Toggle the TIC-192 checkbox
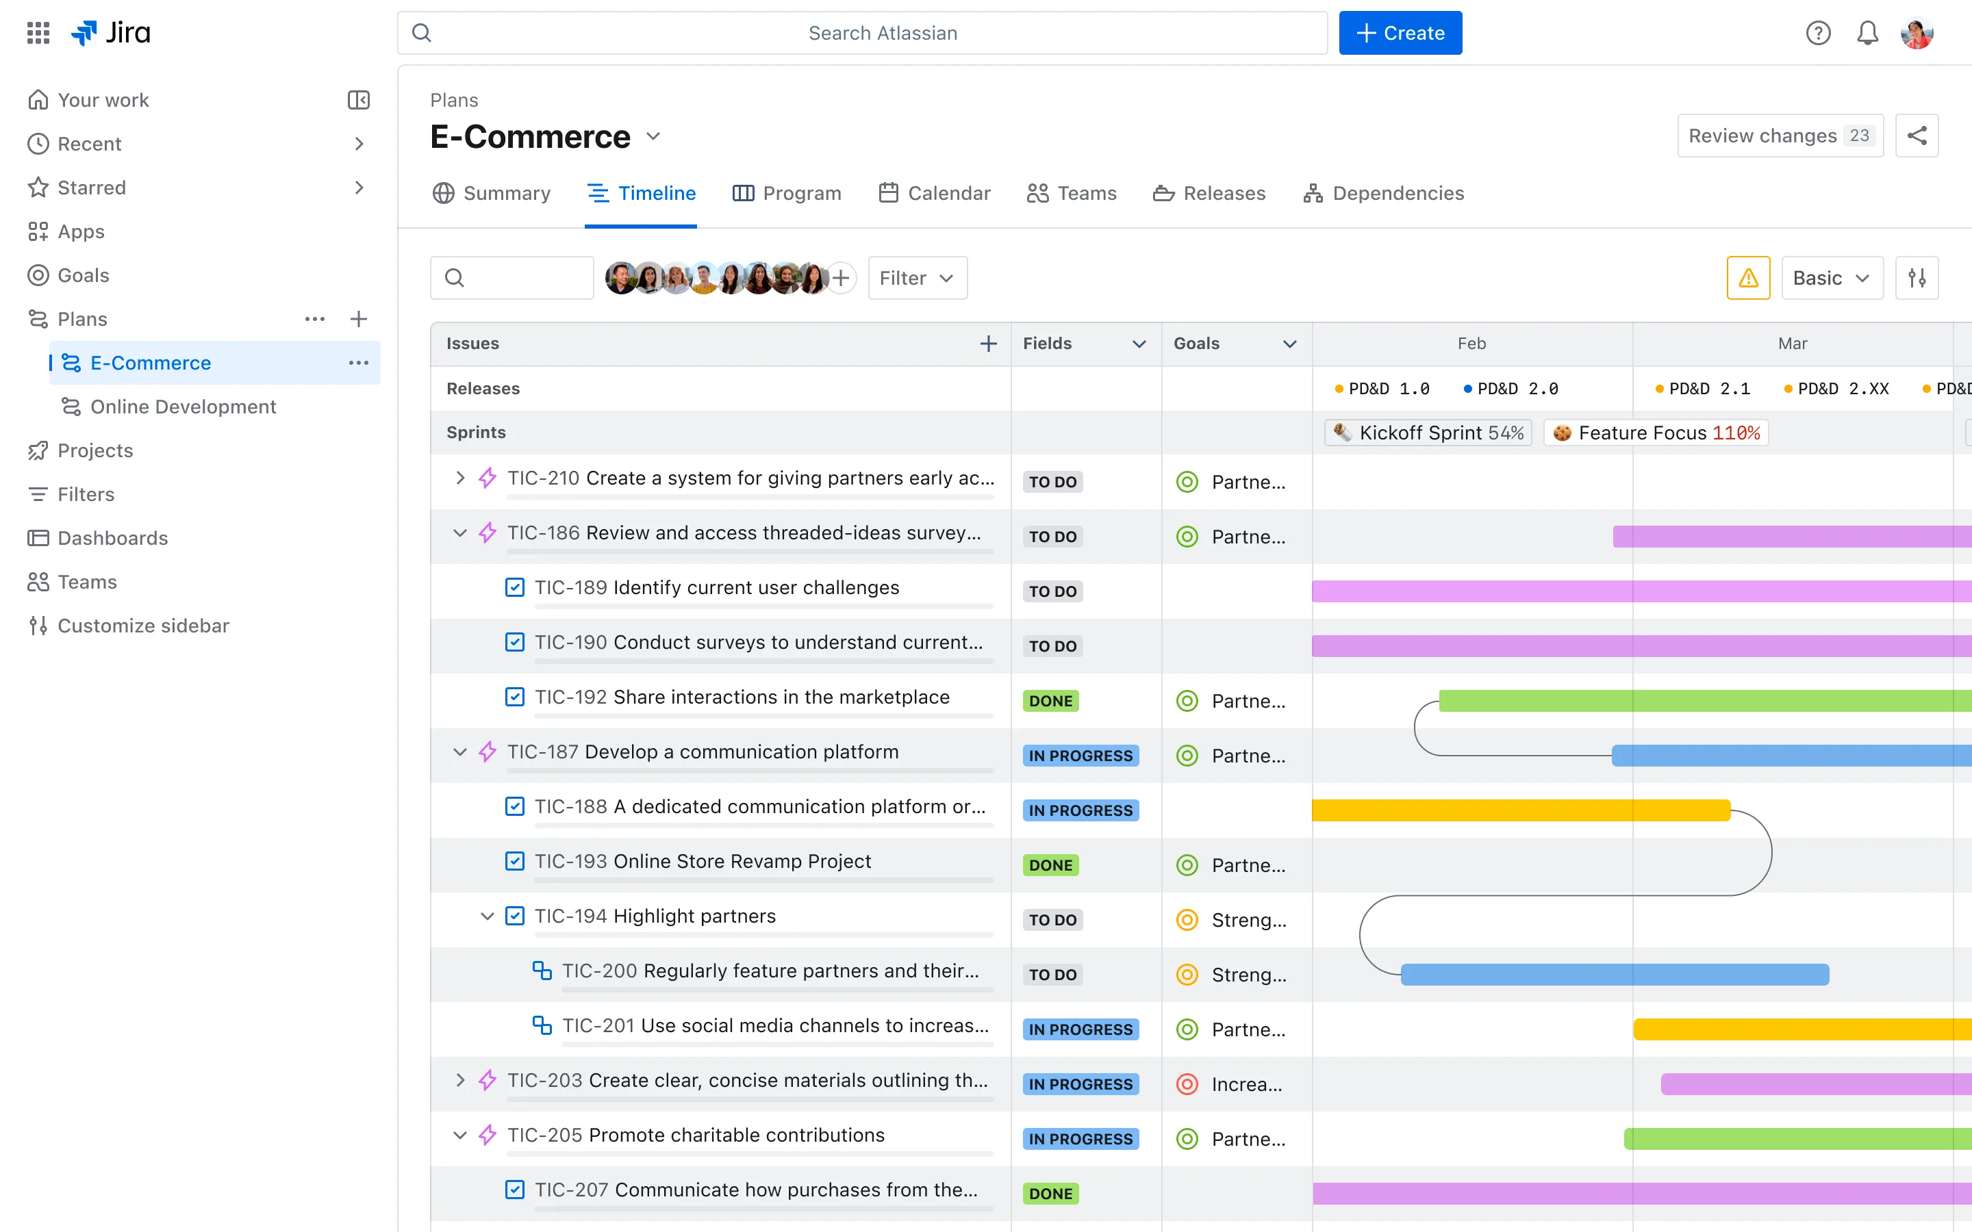 tap(515, 697)
